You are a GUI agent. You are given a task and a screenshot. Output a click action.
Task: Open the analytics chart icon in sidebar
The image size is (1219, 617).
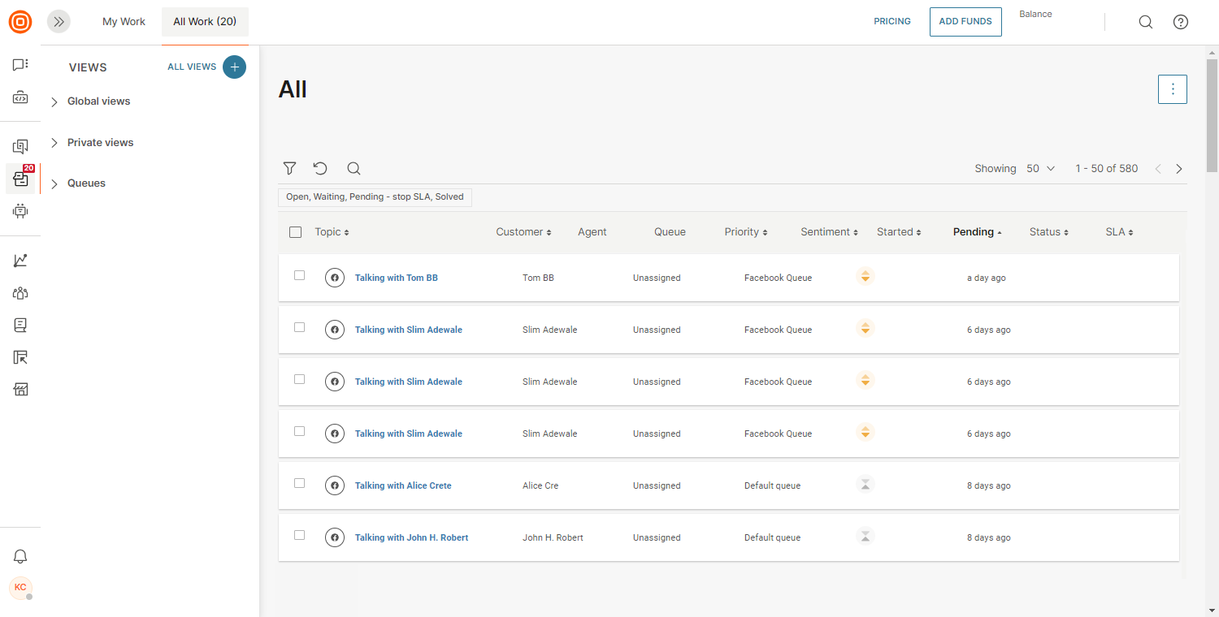pyautogui.click(x=21, y=261)
